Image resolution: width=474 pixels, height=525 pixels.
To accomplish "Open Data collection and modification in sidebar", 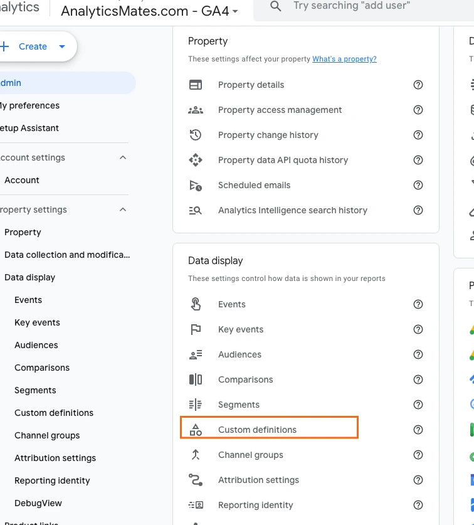I will point(67,255).
